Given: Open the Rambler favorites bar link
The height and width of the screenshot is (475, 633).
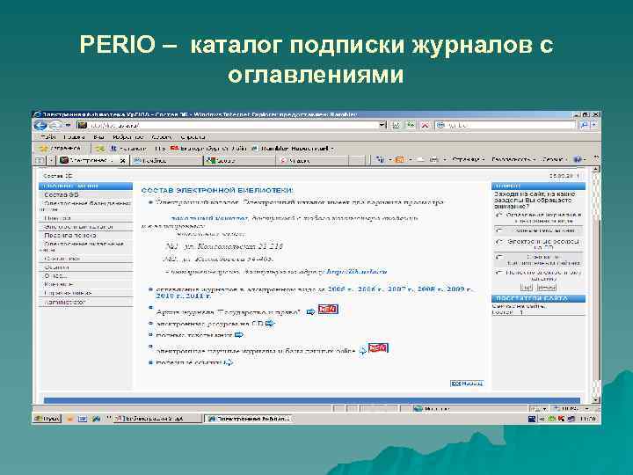Looking at the screenshot, I should [x=292, y=149].
